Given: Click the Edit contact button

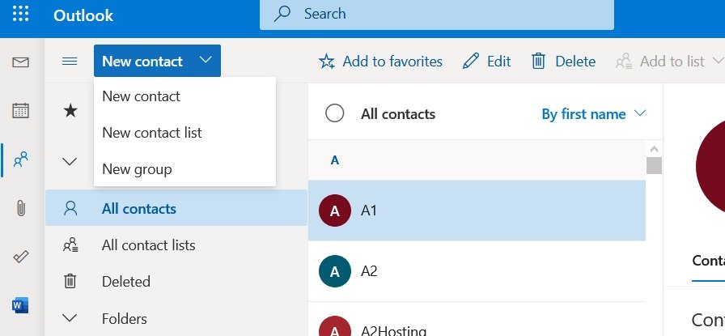Looking at the screenshot, I should pyautogui.click(x=487, y=62).
